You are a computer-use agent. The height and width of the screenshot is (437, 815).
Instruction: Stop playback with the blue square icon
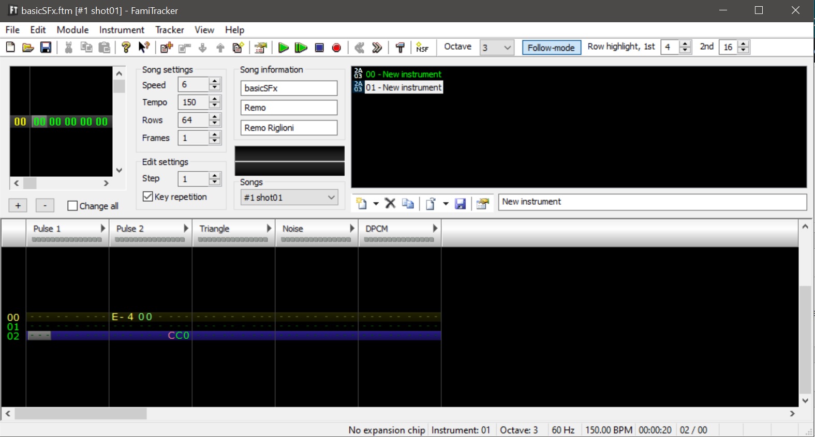[319, 48]
